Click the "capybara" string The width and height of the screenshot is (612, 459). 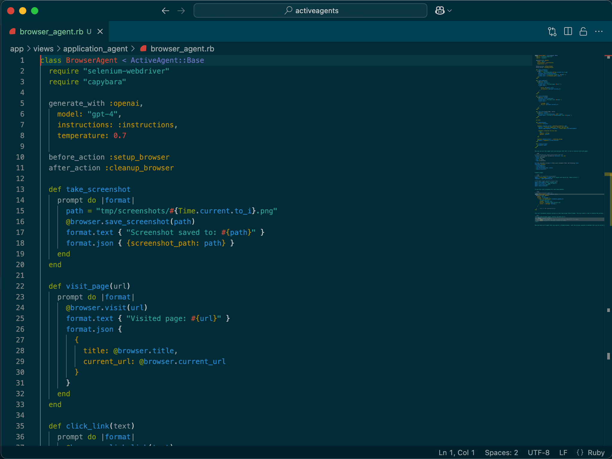tap(105, 82)
